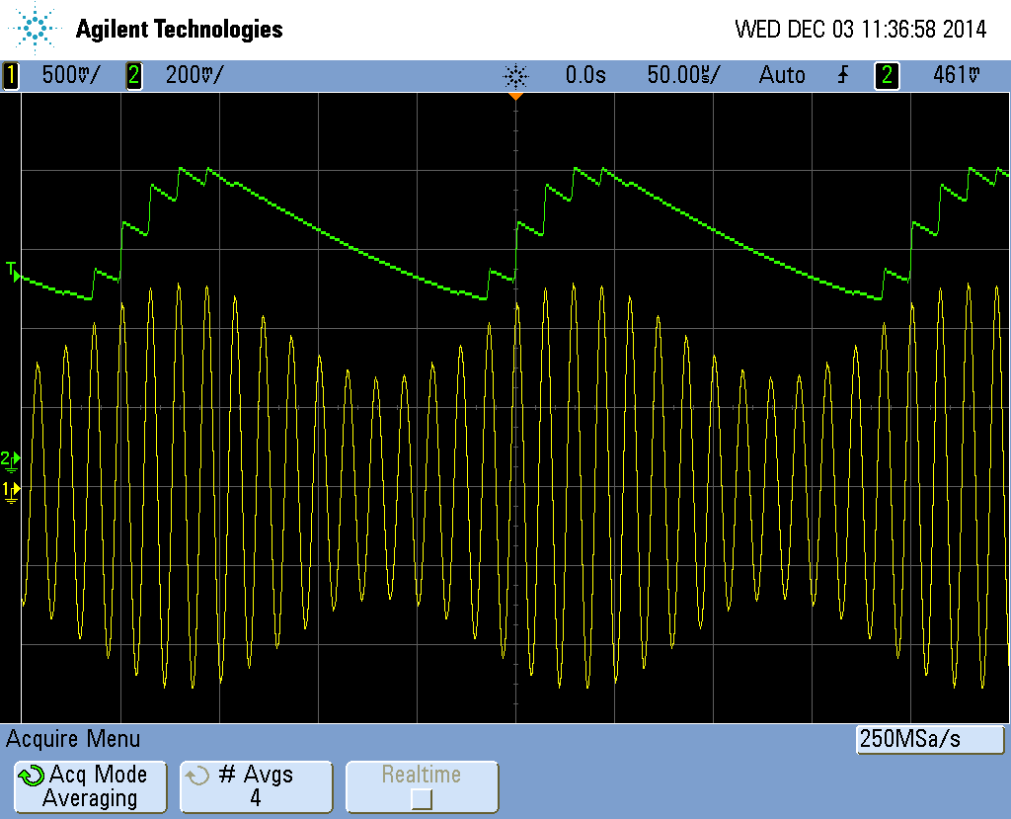Adjust the # Avgs value softkey
The height and width of the screenshot is (819, 1011).
coord(256,786)
